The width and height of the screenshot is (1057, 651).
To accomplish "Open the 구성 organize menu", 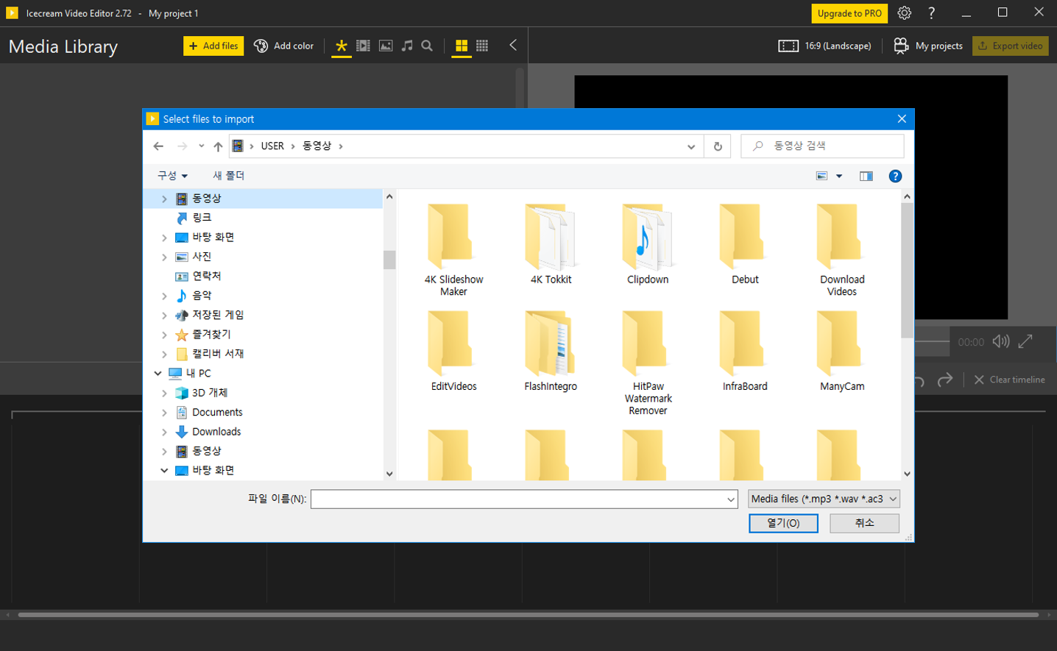I will pyautogui.click(x=172, y=176).
